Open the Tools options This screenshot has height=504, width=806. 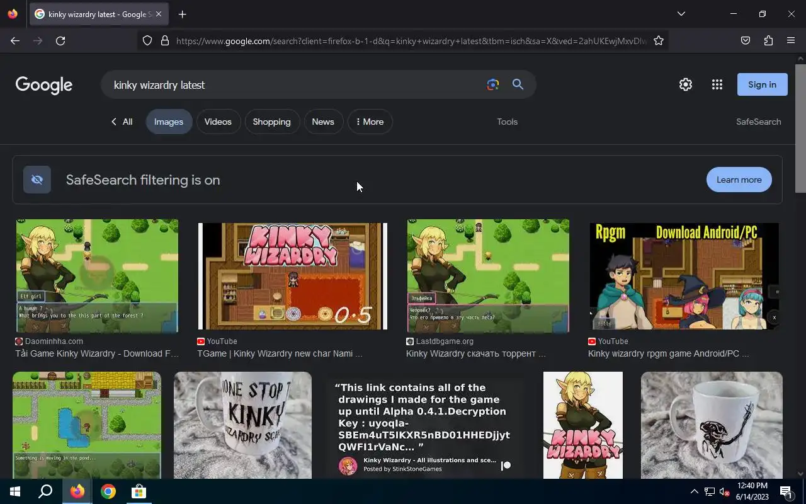click(507, 122)
